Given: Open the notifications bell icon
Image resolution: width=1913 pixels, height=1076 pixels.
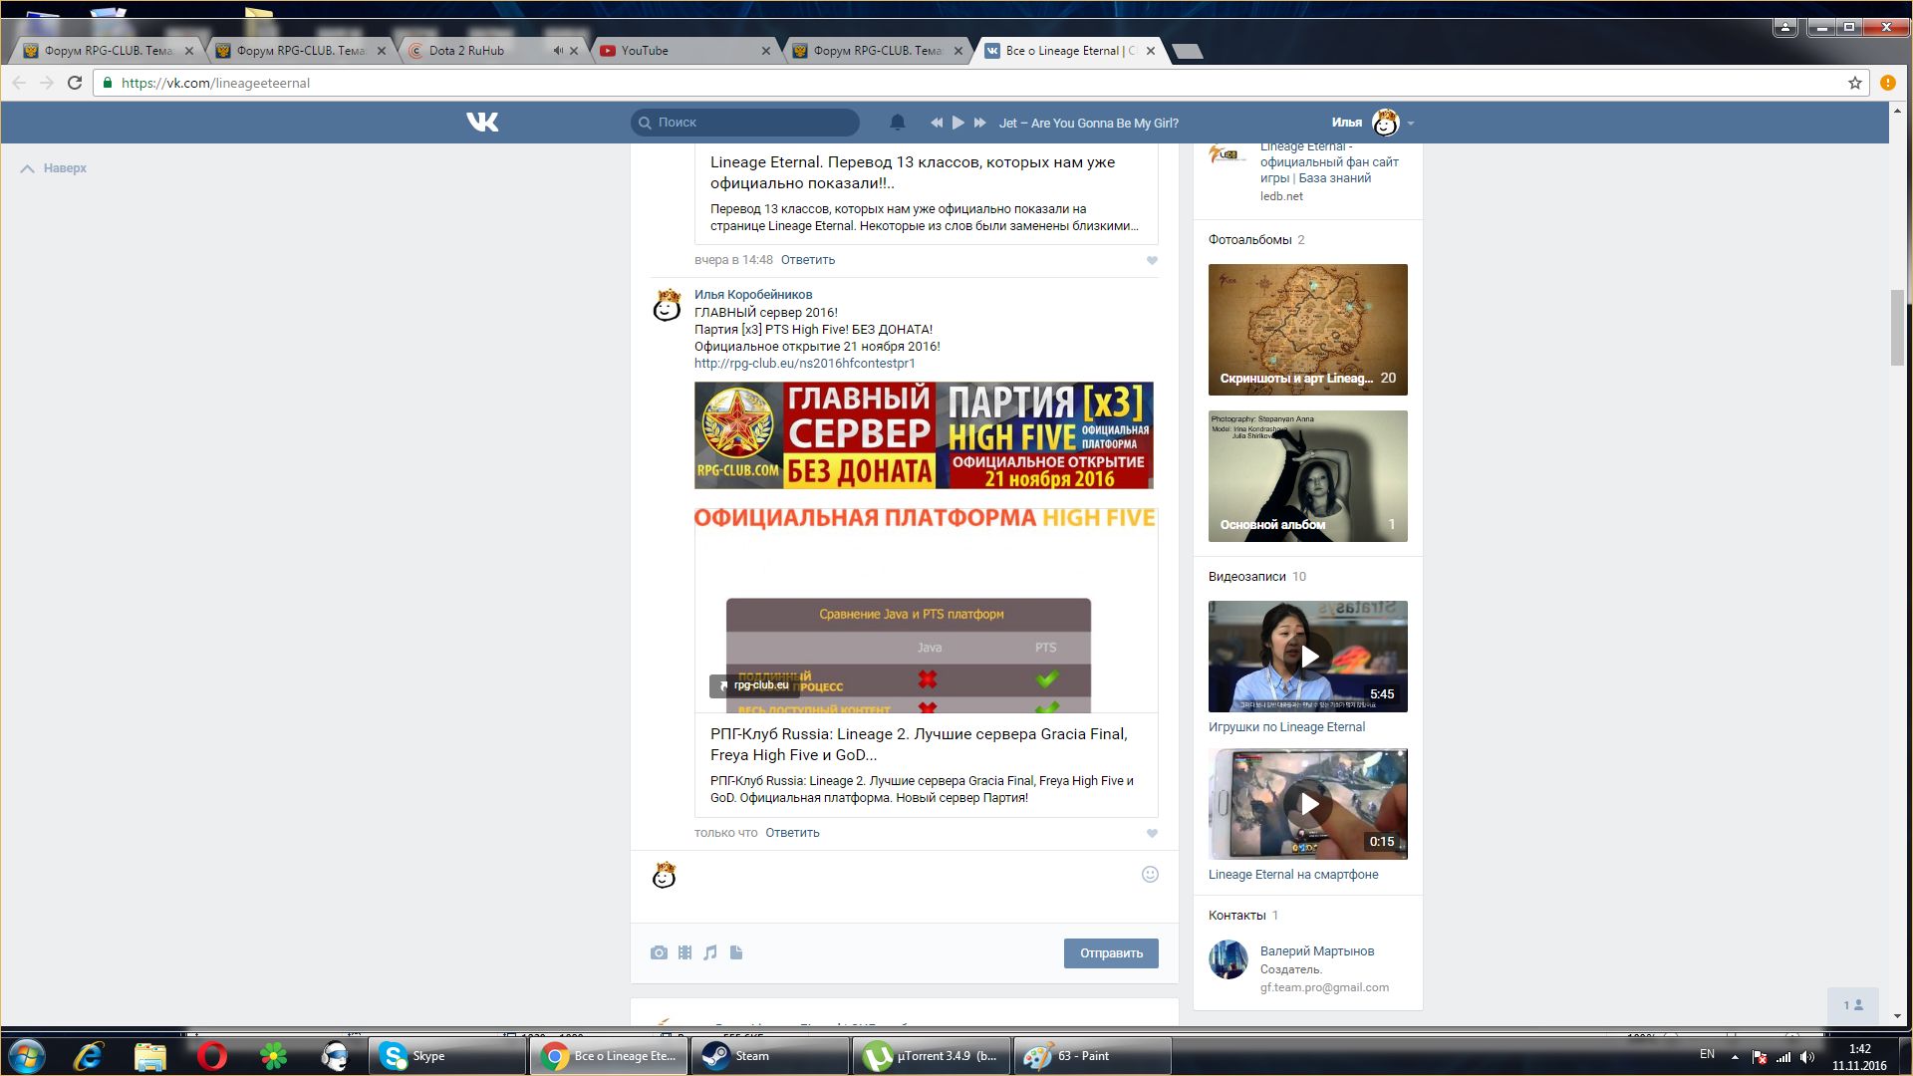Looking at the screenshot, I should point(897,123).
